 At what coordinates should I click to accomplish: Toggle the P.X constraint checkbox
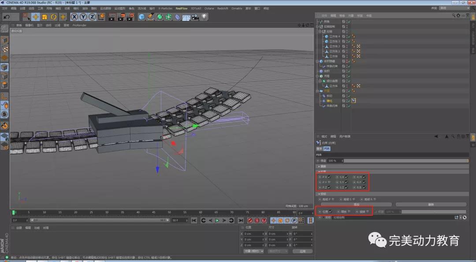(x=330, y=177)
